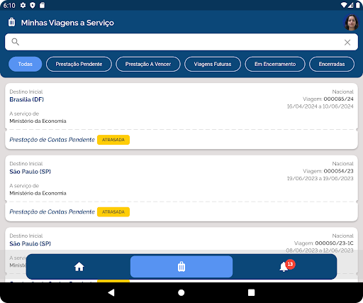Filter by Prestação Pendente
Screen dimensions: 363x303
click(x=79, y=64)
